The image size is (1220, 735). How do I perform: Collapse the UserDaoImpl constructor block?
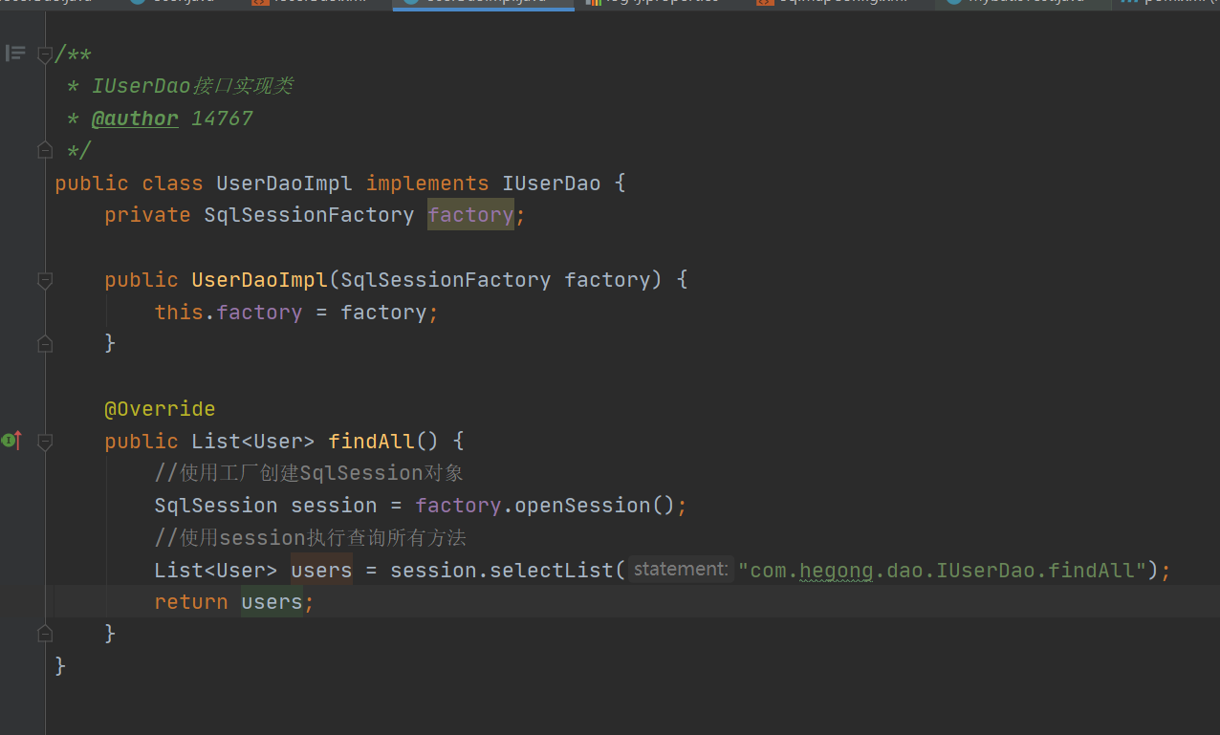click(45, 280)
